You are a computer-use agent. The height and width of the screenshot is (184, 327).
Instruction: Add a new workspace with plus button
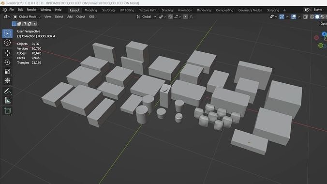pos(284,10)
